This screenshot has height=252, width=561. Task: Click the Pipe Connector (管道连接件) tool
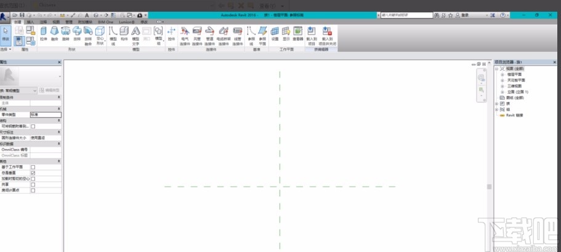click(x=209, y=36)
